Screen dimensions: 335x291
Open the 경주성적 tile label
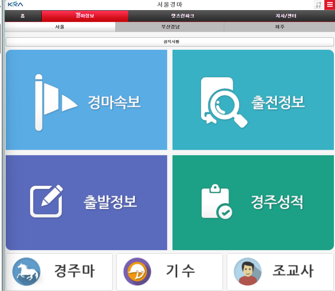click(277, 202)
